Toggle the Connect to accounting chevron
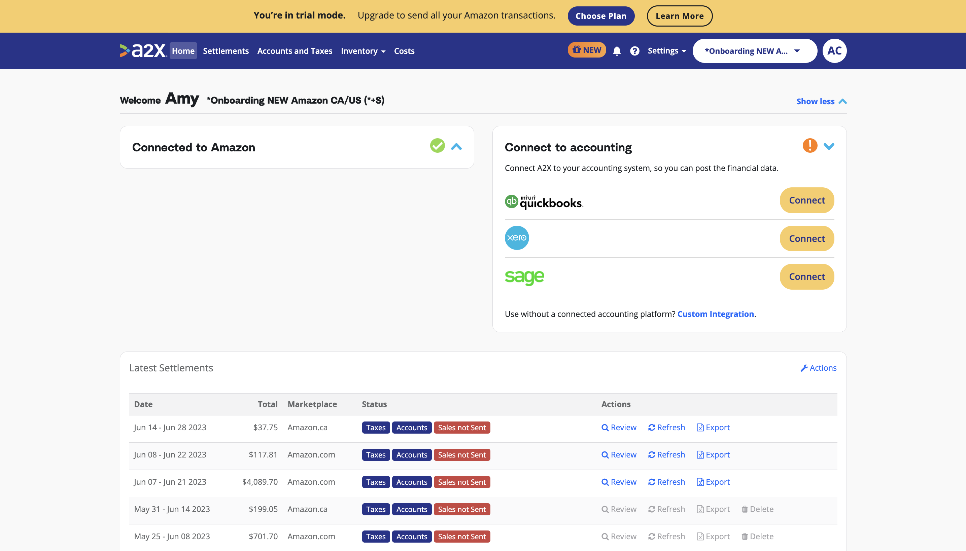 pyautogui.click(x=829, y=146)
